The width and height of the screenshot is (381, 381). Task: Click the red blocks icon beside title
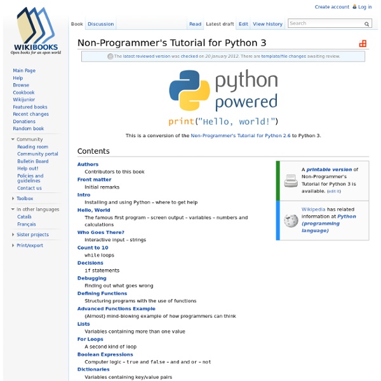click(x=363, y=43)
